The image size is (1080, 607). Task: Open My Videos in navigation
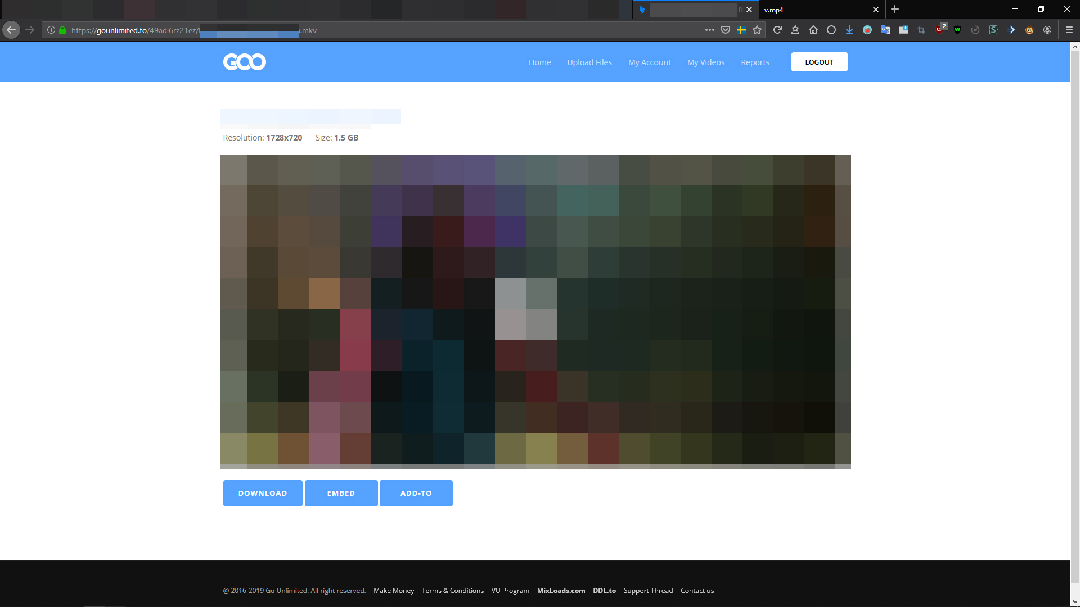click(x=706, y=62)
